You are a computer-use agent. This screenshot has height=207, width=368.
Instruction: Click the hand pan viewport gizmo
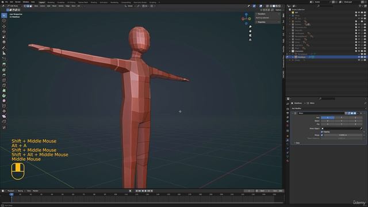point(250,31)
